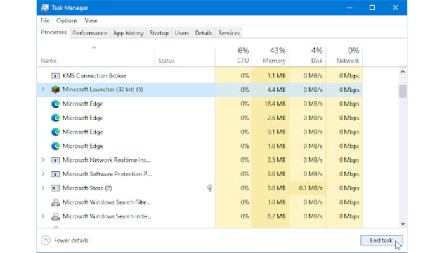444x253 pixels.
Task: Click the 9.1 MB memory value
Action: click(x=277, y=132)
